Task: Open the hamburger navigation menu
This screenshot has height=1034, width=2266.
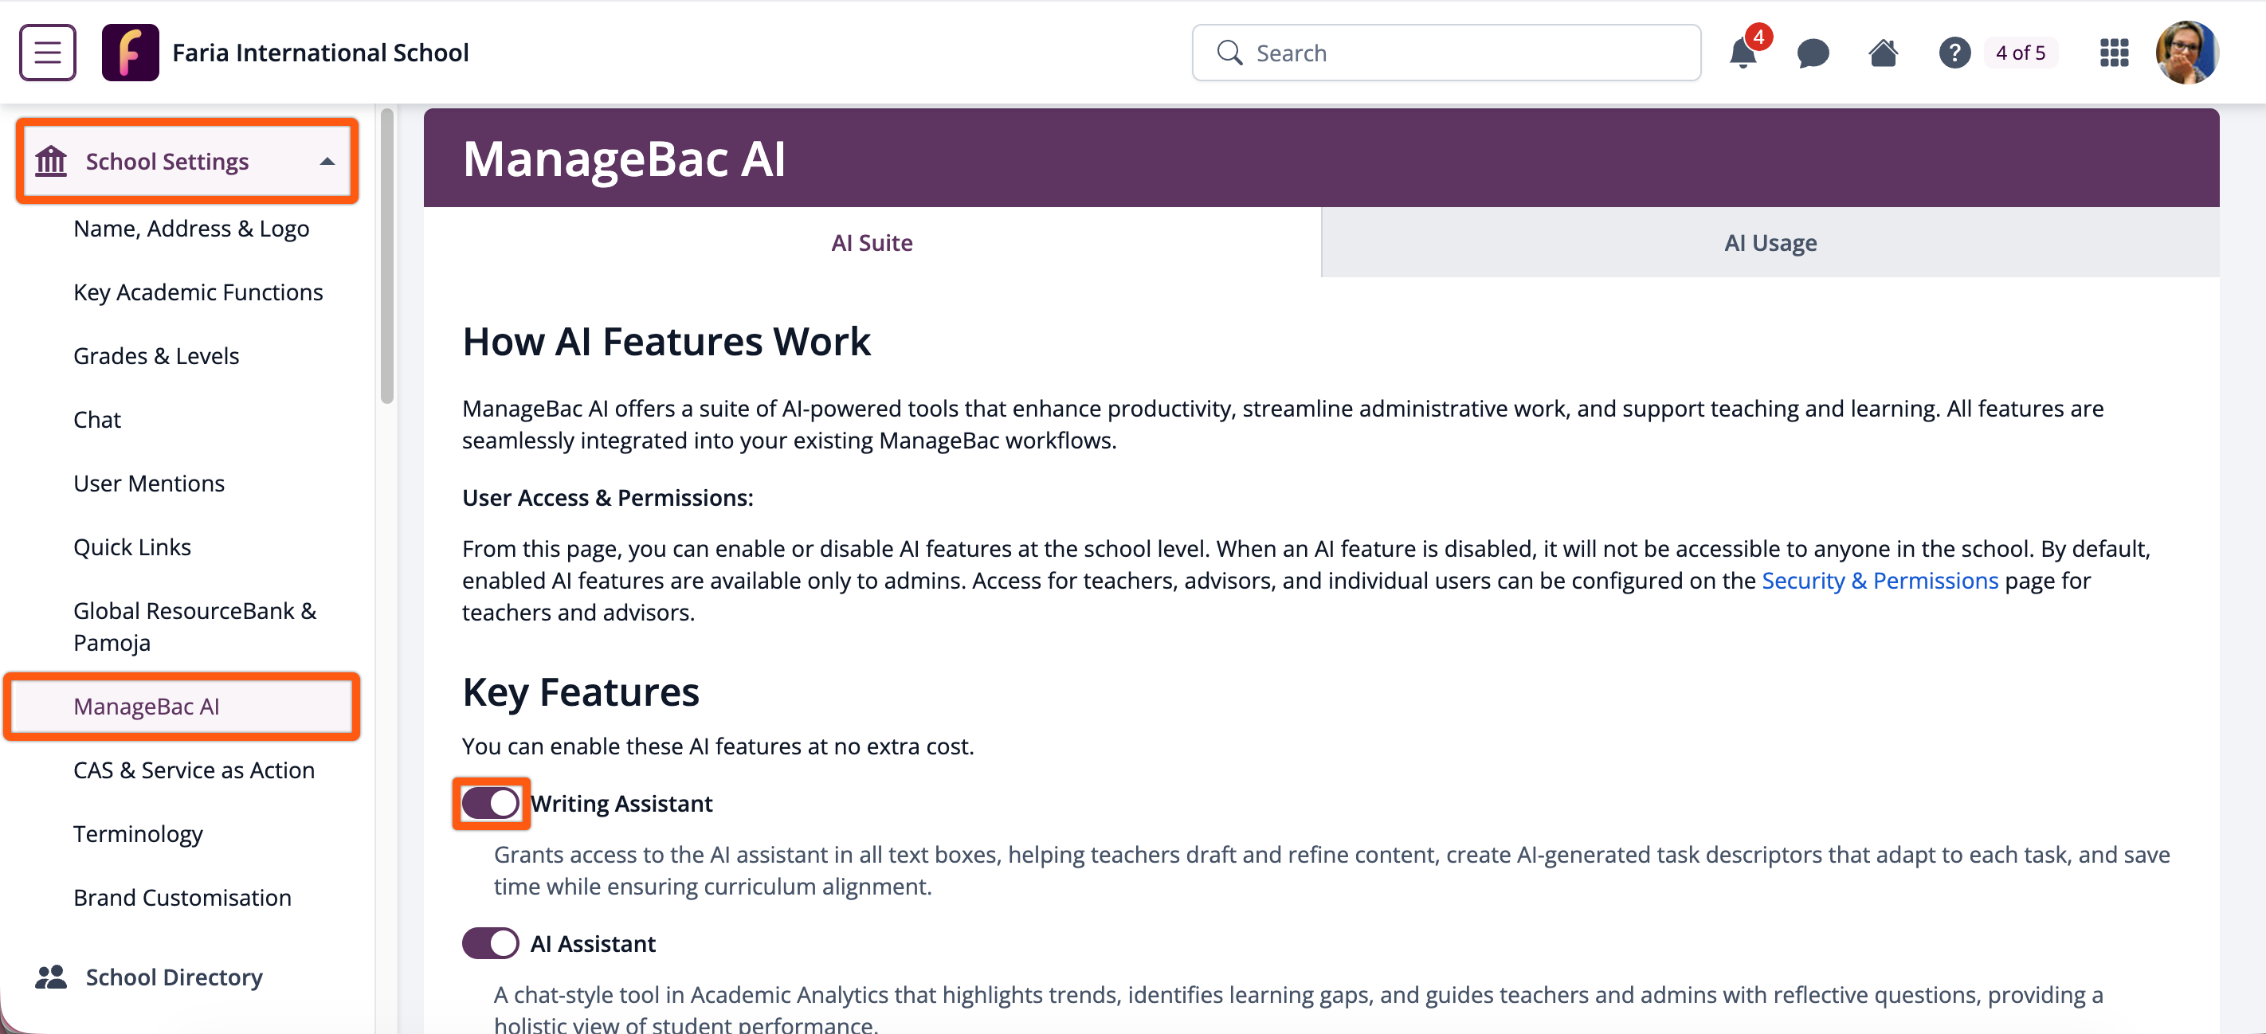Action: (48, 53)
